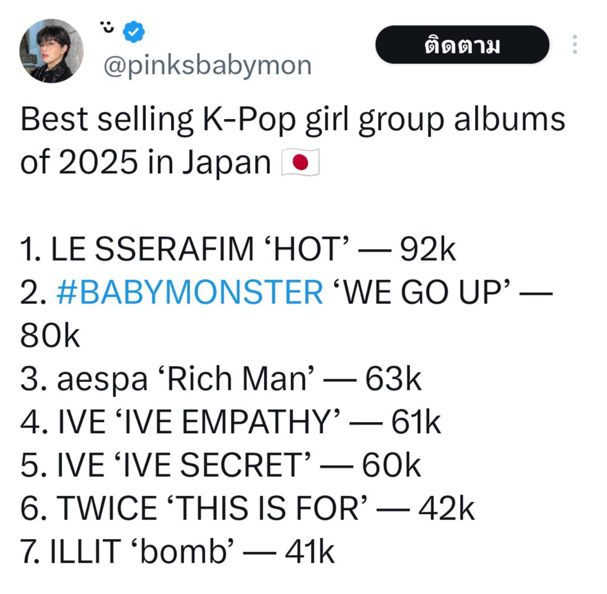Click the 41k sales figure

coord(310,552)
